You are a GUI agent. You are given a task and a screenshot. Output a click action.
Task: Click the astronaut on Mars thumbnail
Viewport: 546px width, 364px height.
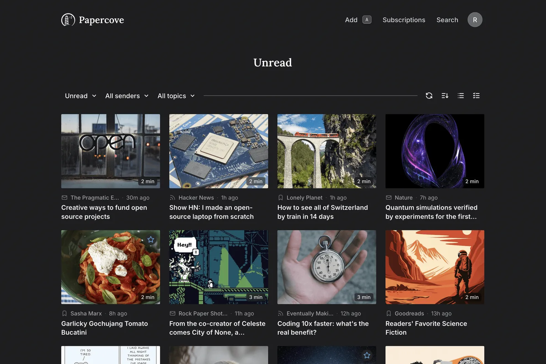[435, 267]
